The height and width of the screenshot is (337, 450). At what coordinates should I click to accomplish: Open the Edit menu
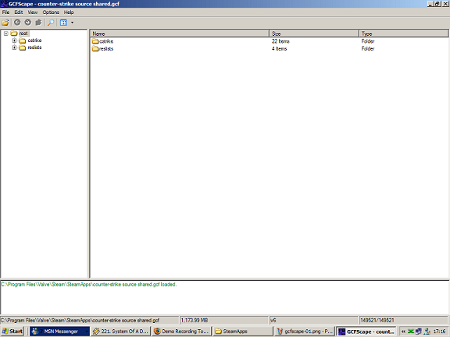pyautogui.click(x=19, y=12)
